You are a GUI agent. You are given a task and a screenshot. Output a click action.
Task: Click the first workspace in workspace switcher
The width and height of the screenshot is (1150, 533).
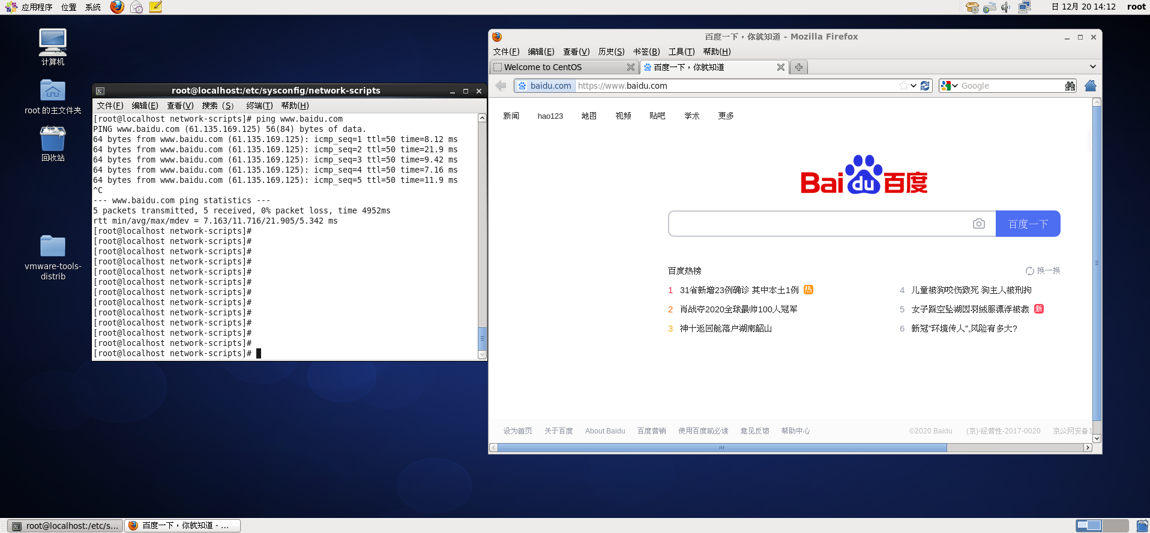(x=1089, y=526)
